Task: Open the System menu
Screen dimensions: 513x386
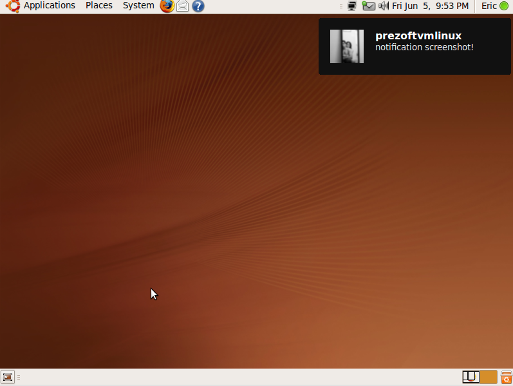Action: point(138,6)
